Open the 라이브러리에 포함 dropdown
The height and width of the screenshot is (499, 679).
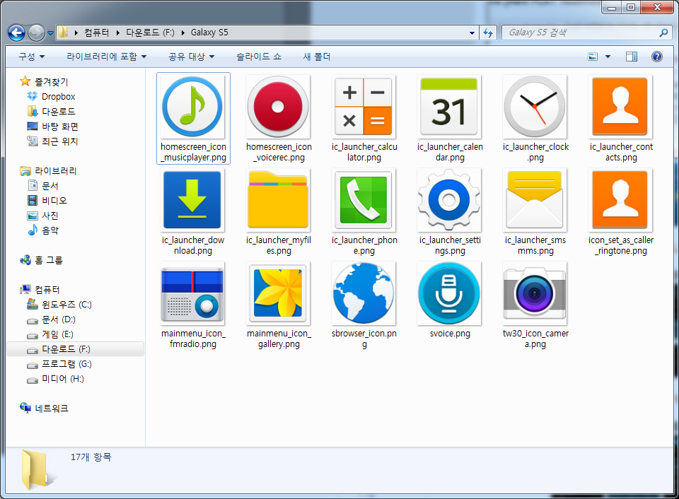tap(107, 57)
